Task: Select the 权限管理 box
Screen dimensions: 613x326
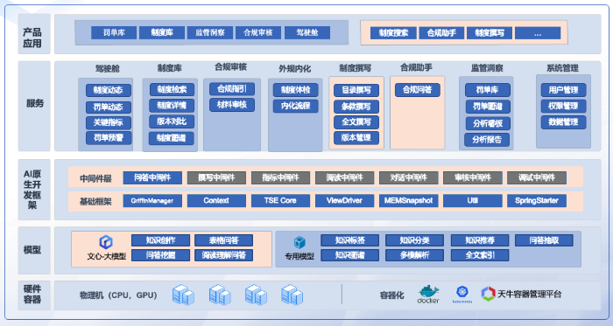Action: pyautogui.click(x=563, y=106)
